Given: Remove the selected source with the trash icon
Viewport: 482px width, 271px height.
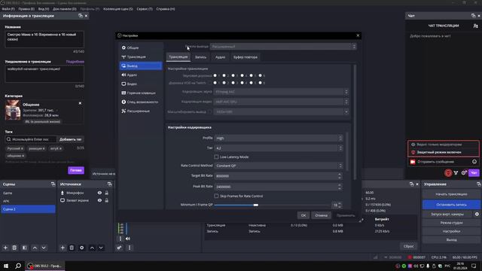Looking at the screenshot, I should 72,248.
